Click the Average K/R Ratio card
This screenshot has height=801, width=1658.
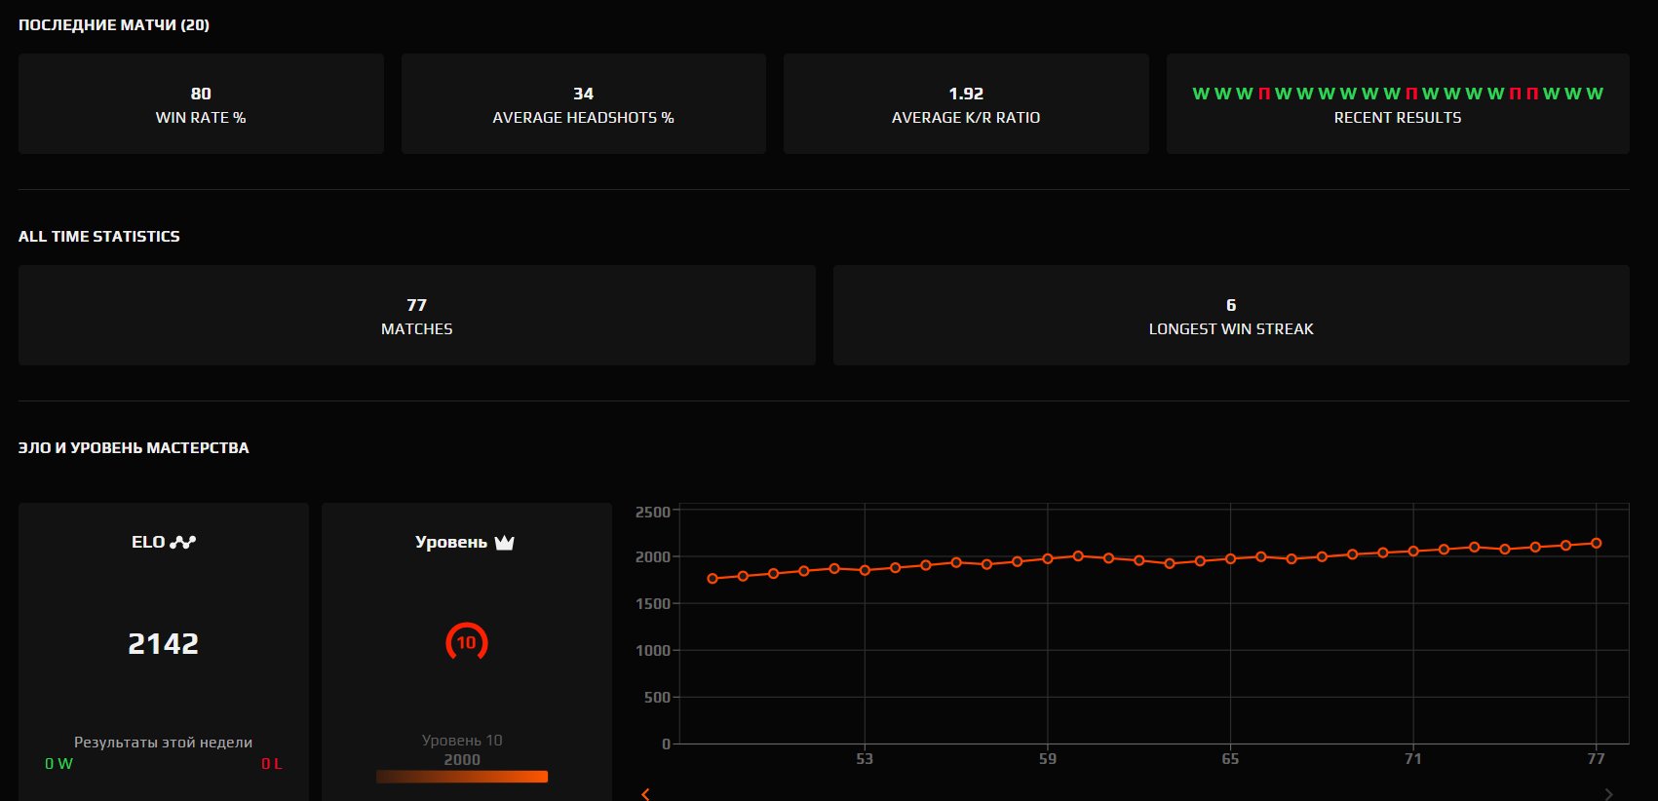click(966, 104)
